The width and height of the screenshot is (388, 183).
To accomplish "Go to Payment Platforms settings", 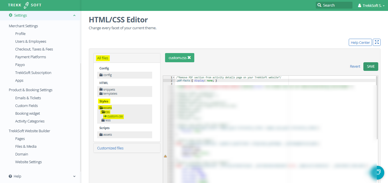I will click(31, 57).
